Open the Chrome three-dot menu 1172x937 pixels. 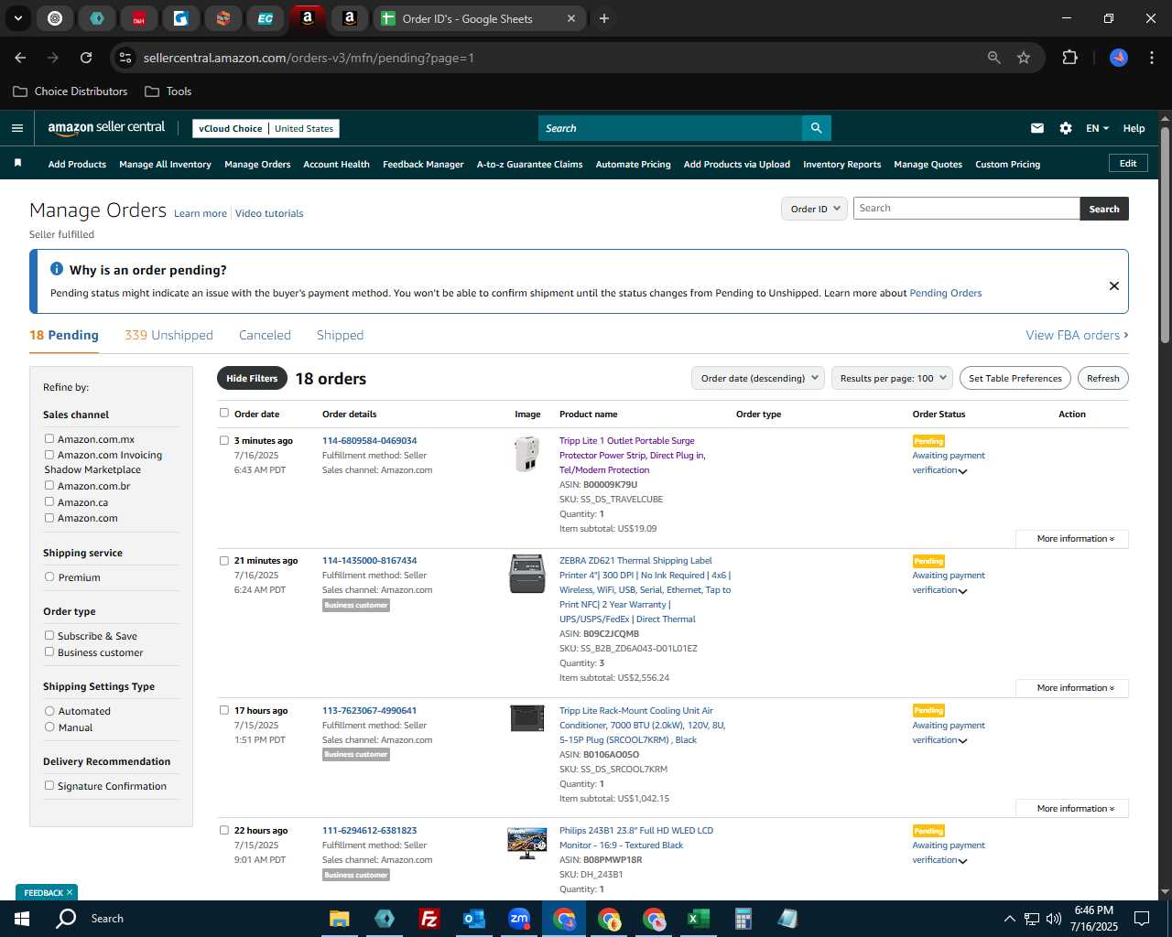click(x=1150, y=58)
